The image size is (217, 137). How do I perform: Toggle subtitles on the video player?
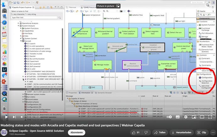pyautogui.click(x=178, y=117)
